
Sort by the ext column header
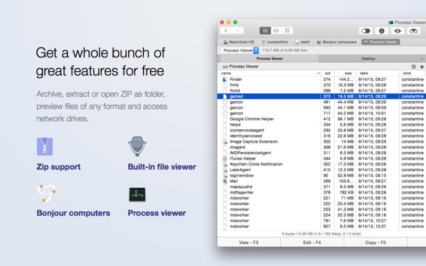[327, 73]
